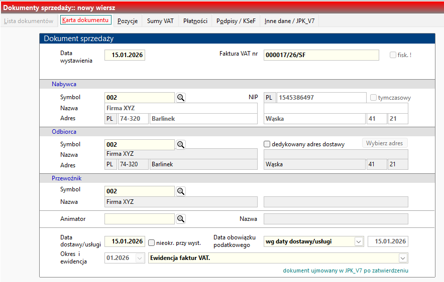Switch to the Pozycje tab
The height and width of the screenshot is (282, 444).
tap(128, 21)
